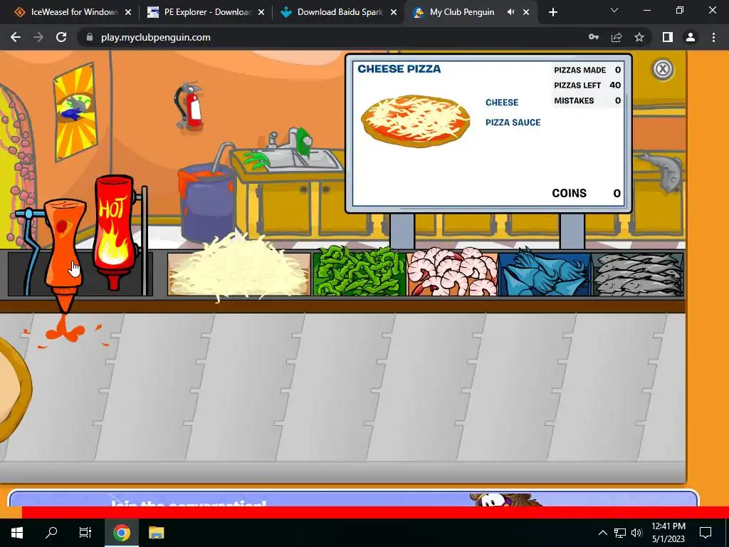Open saved passwords key icon
The height and width of the screenshot is (547, 729).
click(x=594, y=37)
